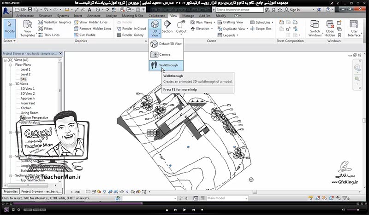Open the Revit application menu R button

(6, 11)
